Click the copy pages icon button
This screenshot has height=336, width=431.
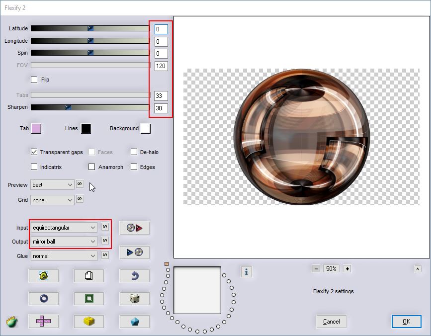point(88,276)
